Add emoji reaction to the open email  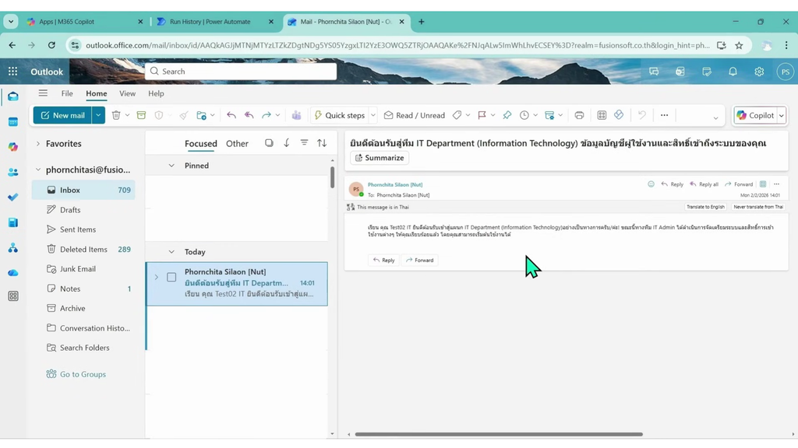tap(651, 184)
